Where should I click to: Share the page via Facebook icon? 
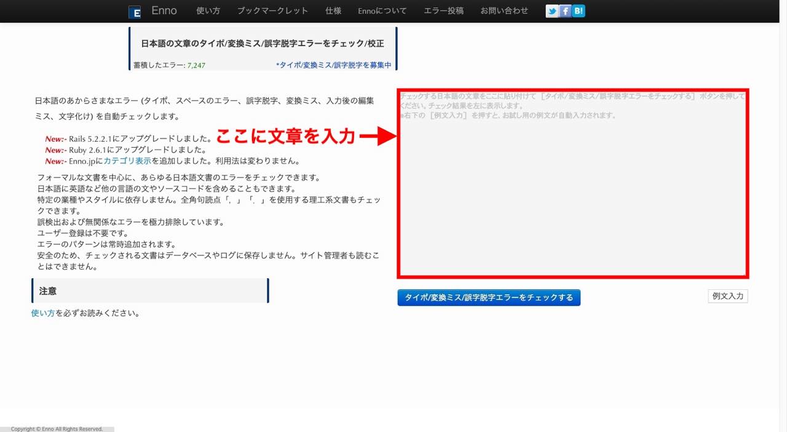point(565,11)
